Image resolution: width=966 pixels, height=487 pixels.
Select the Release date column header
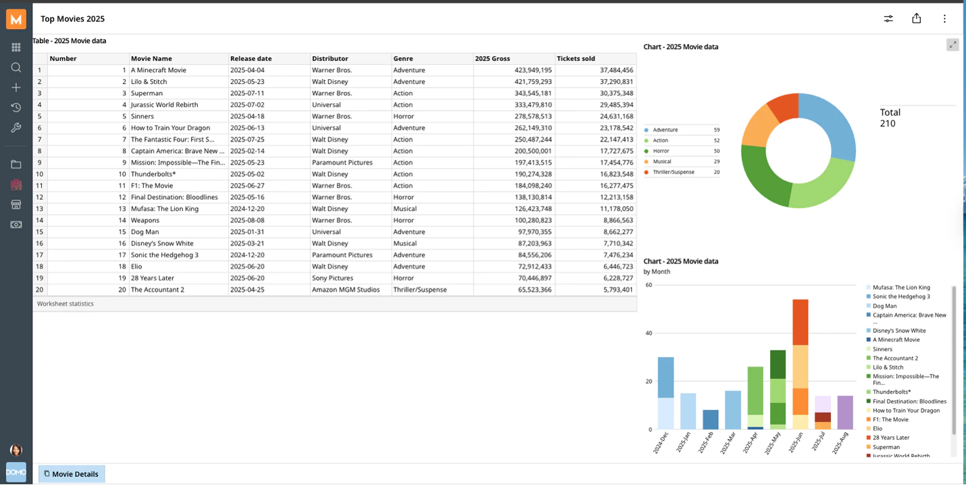(269, 59)
